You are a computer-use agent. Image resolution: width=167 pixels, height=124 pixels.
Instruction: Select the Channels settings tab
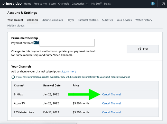[x=32, y=20]
